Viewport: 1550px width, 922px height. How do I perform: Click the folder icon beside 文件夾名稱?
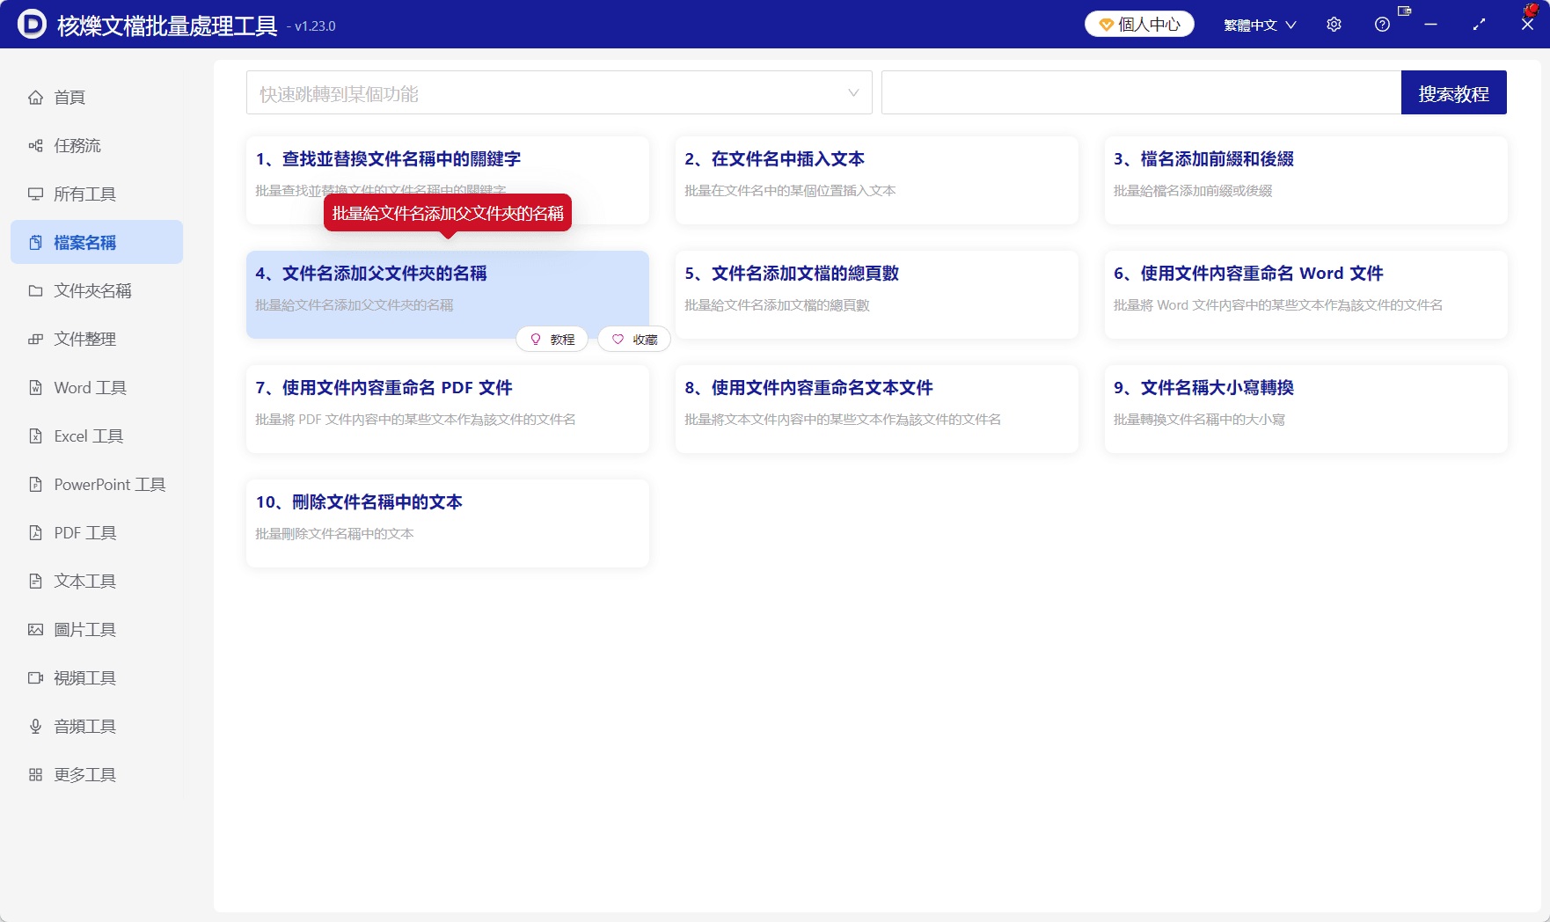[x=35, y=291]
